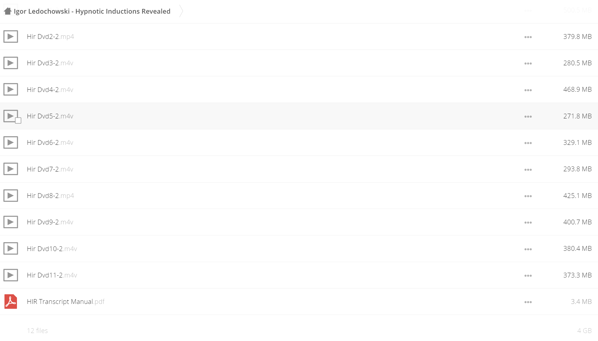Expand the ellipsis menu for Hir Dvd8-2.mp4
Image resolution: width=598 pixels, height=341 pixels.
(528, 196)
